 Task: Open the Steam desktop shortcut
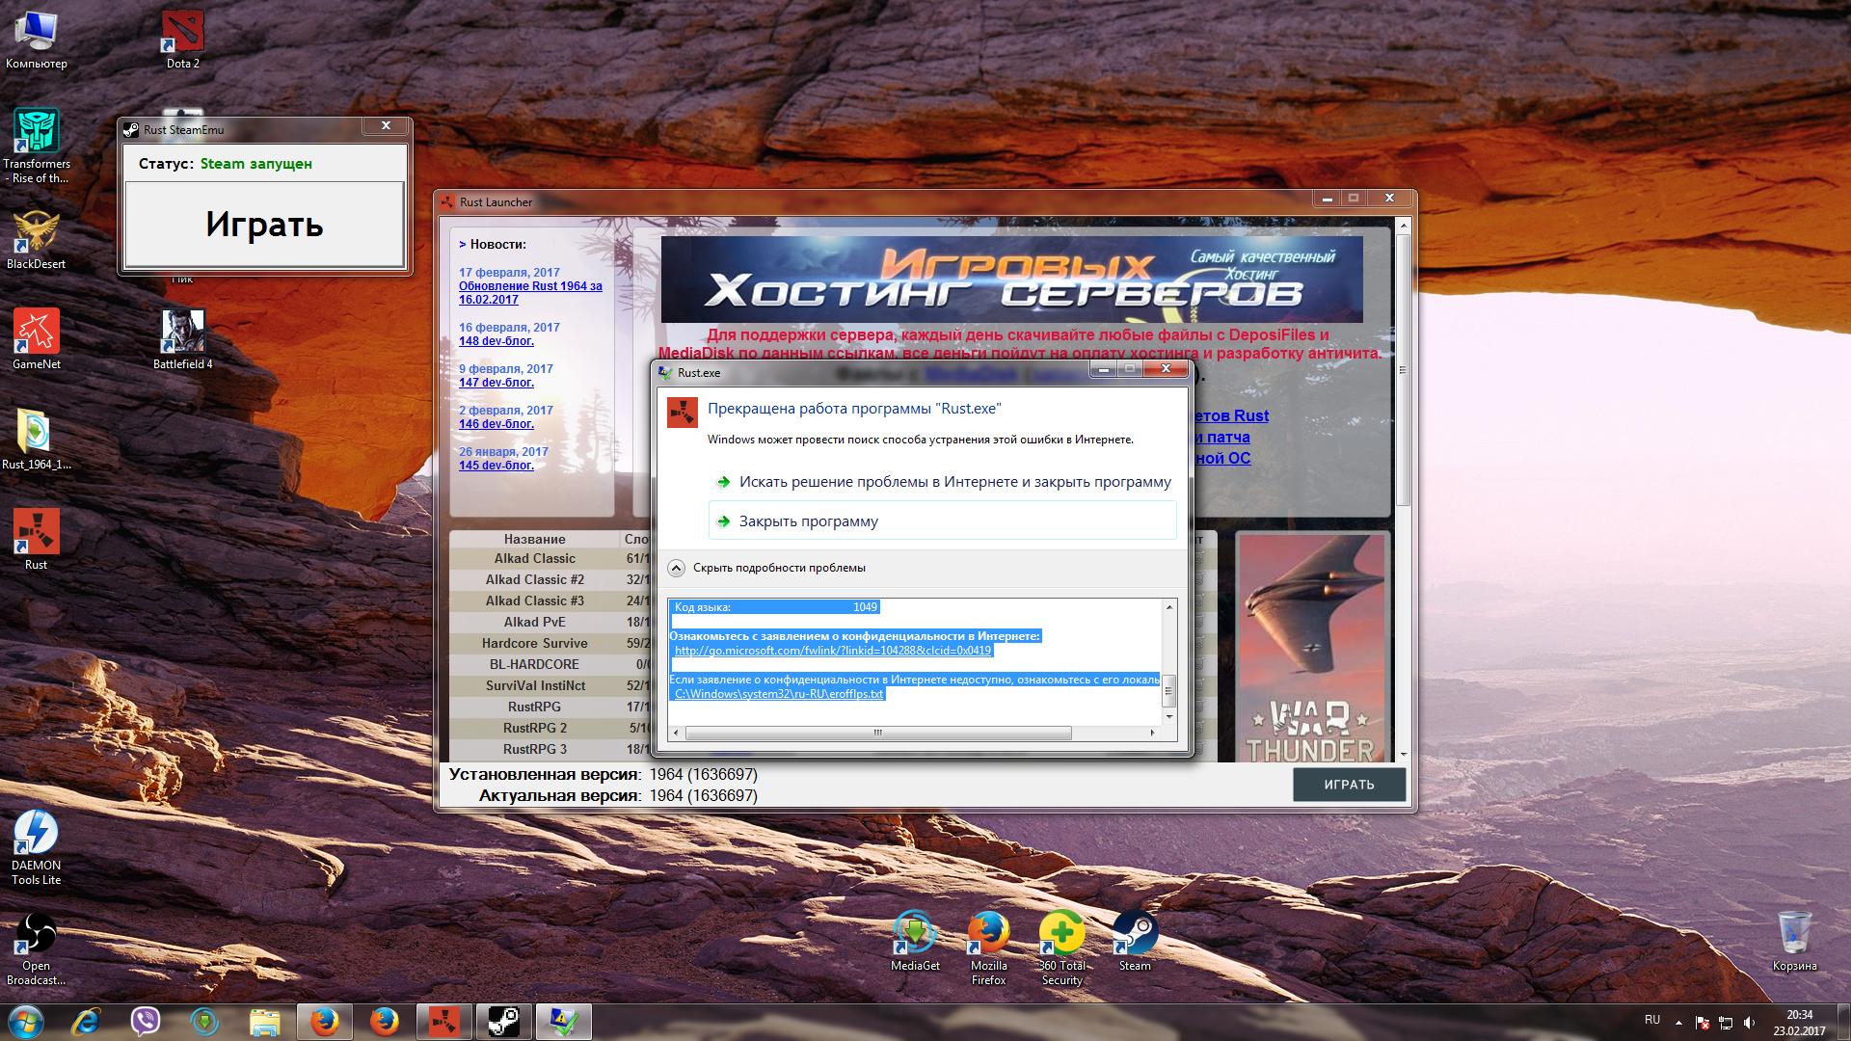coord(1135,942)
